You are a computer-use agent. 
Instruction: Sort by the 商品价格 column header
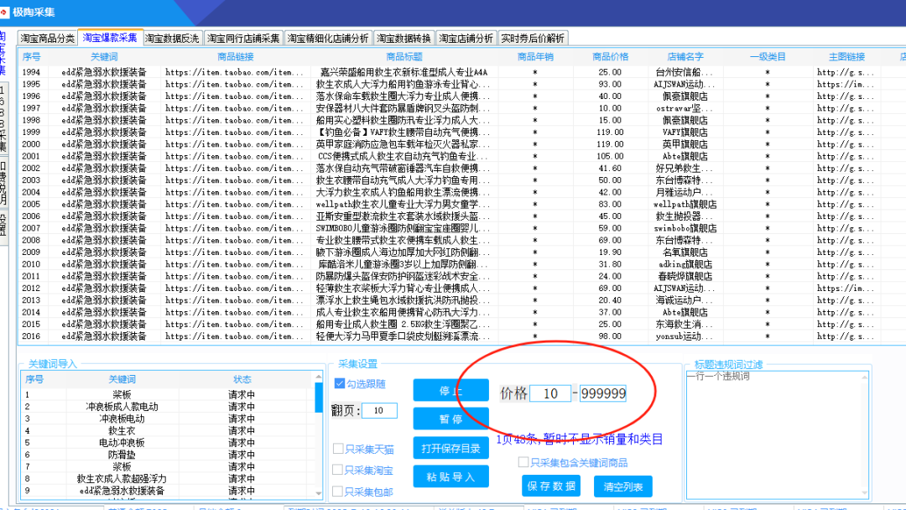(610, 57)
